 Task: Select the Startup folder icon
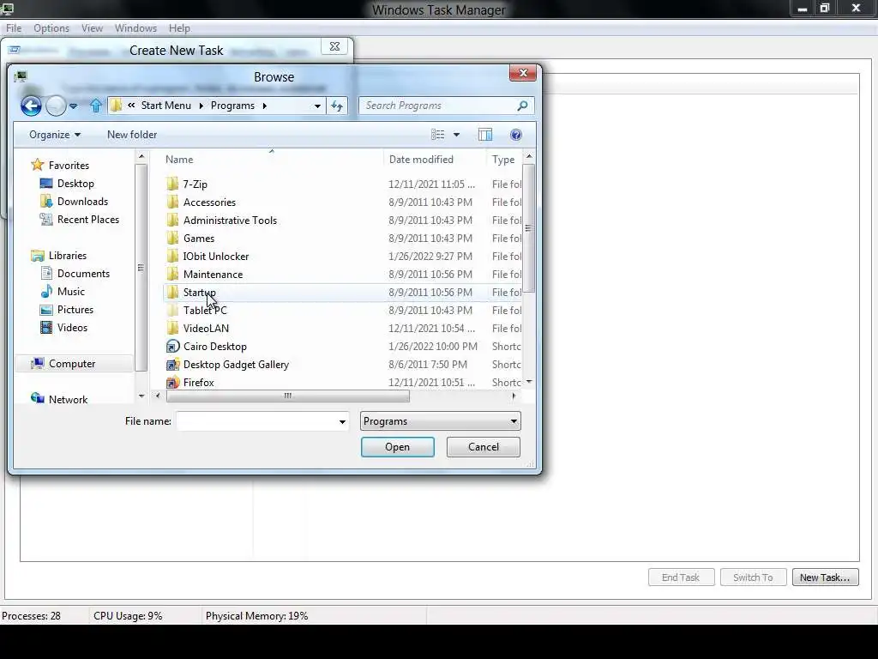coord(172,292)
